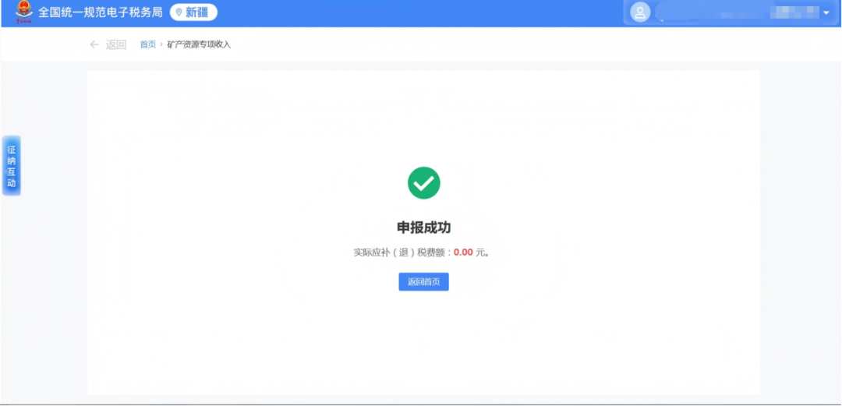Click the 返回首页 button
This screenshot has width=842, height=406.
coord(423,282)
